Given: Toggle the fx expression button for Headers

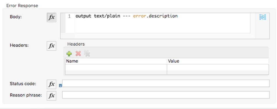Looking at the screenshot, I should [52, 46].
